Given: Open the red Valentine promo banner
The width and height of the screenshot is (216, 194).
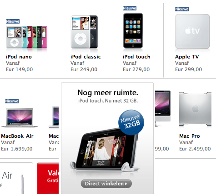Looking at the screenshot, I should pyautogui.click(x=48, y=178).
